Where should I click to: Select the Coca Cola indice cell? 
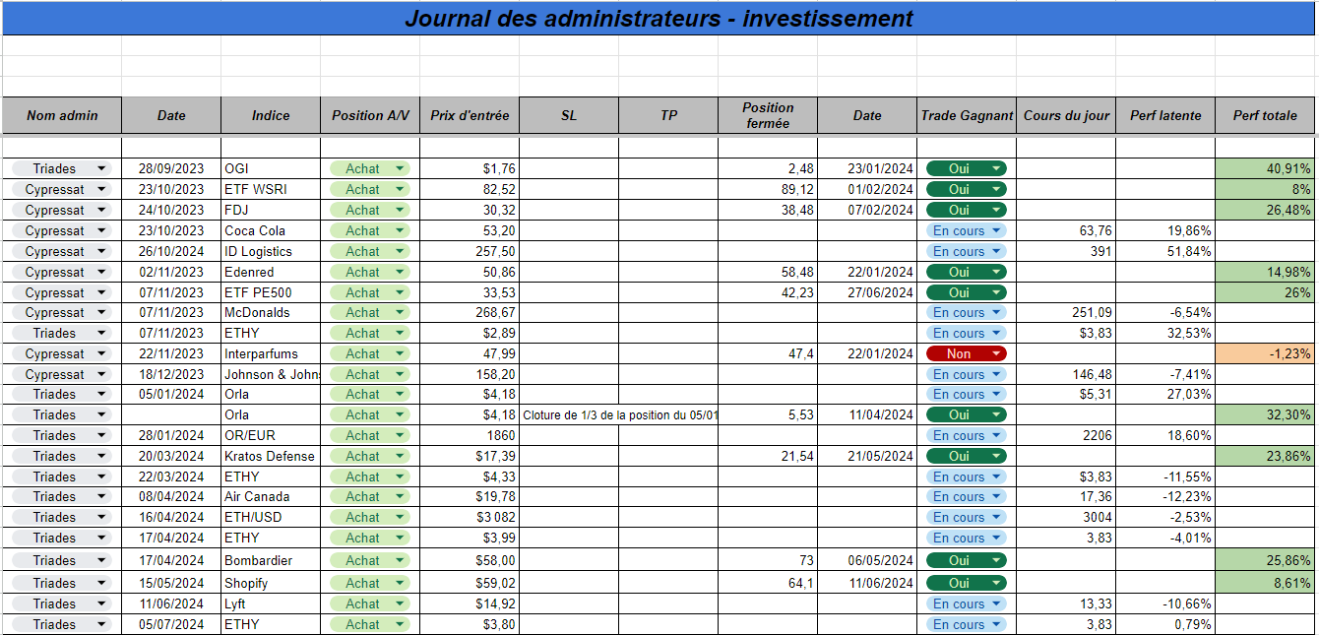coord(271,230)
